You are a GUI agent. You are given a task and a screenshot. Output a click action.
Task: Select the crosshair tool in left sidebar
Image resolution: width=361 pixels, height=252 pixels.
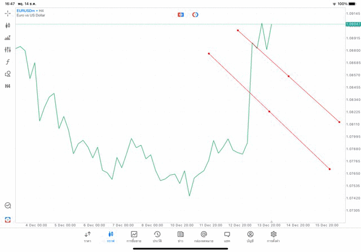click(x=8, y=13)
